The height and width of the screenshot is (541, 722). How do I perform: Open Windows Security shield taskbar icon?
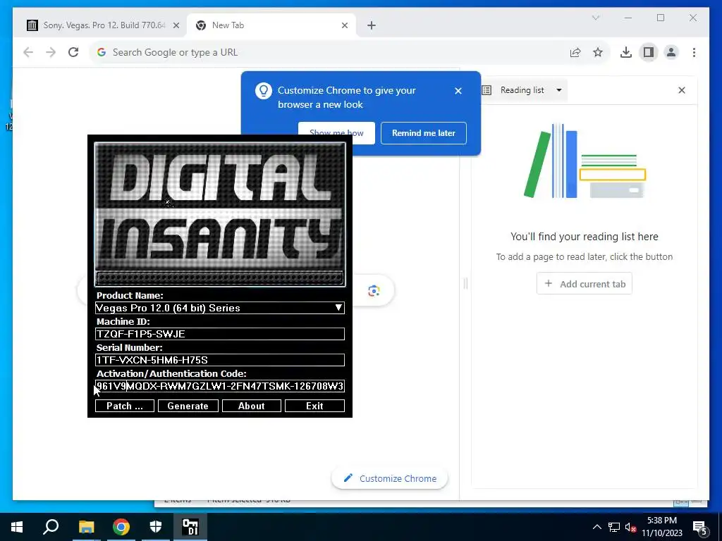pyautogui.click(x=156, y=527)
